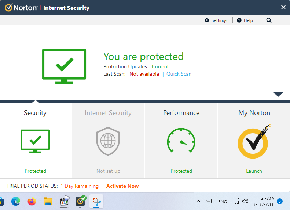Open the My Norton tab heading
The width and height of the screenshot is (290, 210).
pos(254,113)
